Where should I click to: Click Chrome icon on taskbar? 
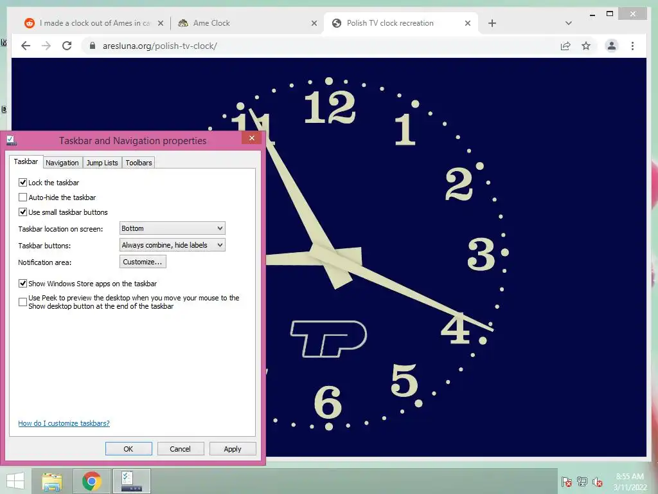pos(91,481)
